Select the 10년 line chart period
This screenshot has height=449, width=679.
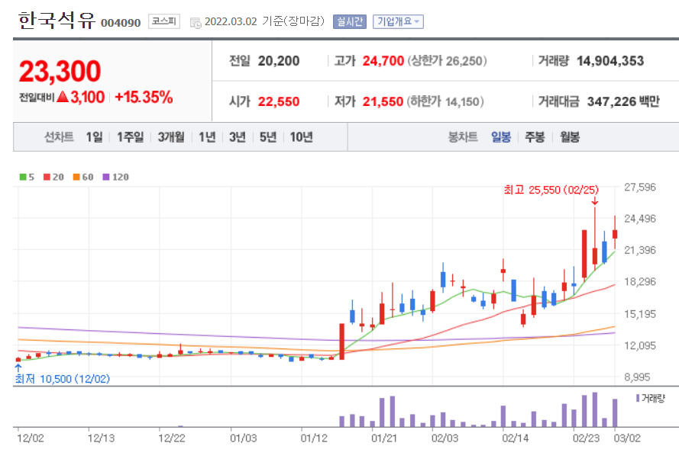pyautogui.click(x=301, y=137)
